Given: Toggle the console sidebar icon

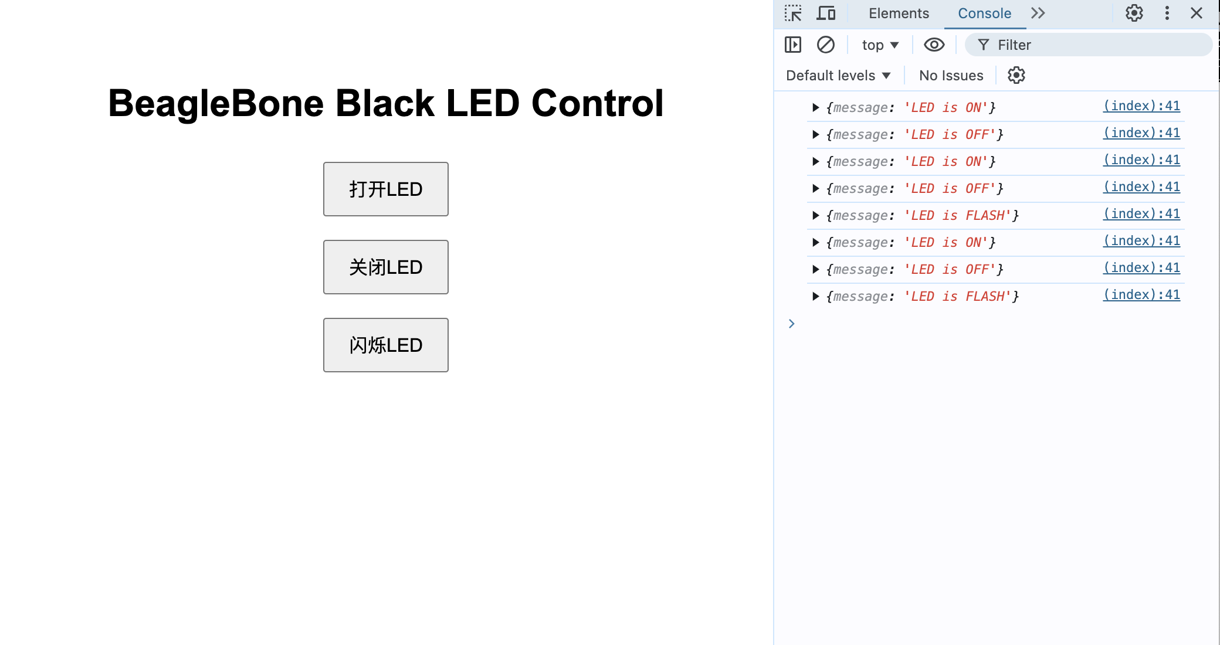Looking at the screenshot, I should (x=793, y=45).
